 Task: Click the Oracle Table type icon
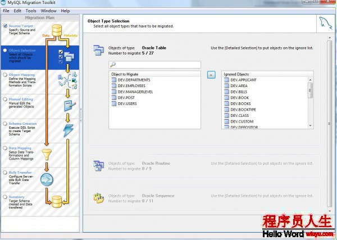click(x=99, y=50)
